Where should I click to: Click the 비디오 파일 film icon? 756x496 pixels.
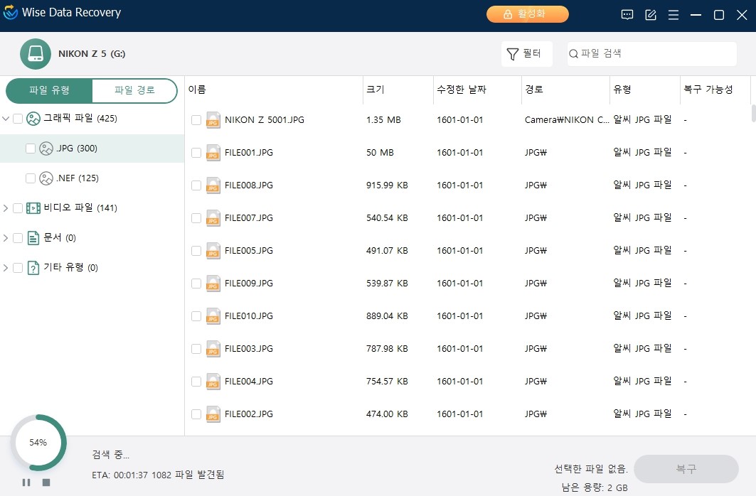click(x=33, y=208)
